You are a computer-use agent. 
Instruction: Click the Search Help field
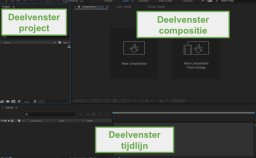(x=235, y=1)
